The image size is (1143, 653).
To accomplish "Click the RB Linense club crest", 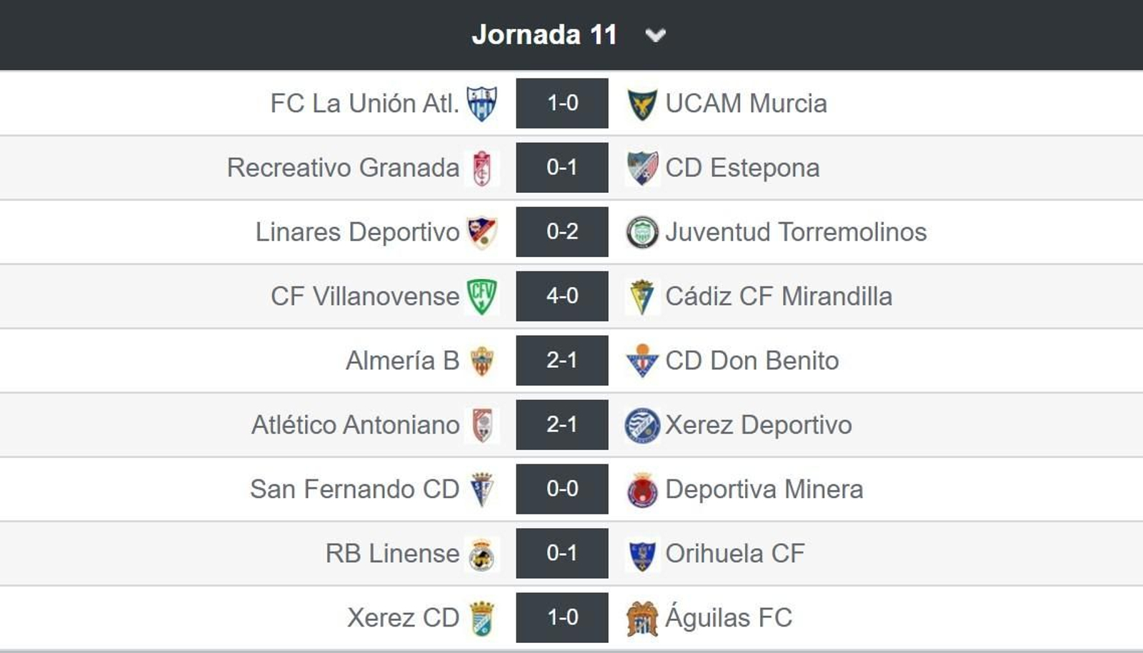I will 481,553.
